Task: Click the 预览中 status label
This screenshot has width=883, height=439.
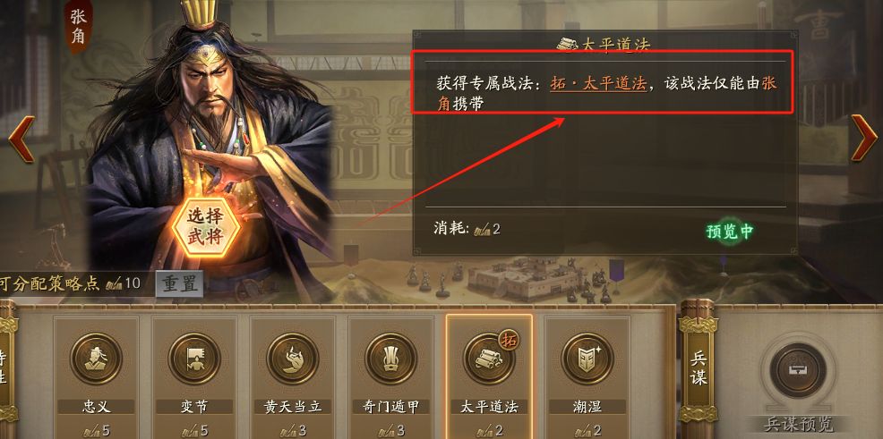Action: (x=729, y=231)
